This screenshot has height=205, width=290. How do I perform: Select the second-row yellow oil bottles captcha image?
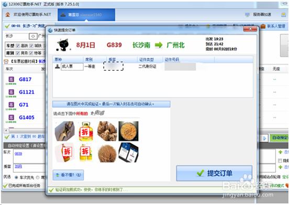coord(86,153)
